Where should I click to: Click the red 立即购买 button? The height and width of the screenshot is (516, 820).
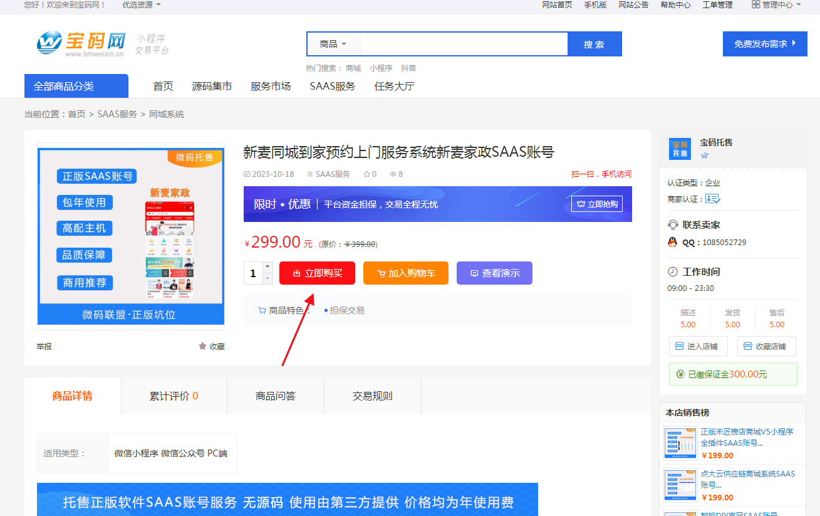point(317,273)
